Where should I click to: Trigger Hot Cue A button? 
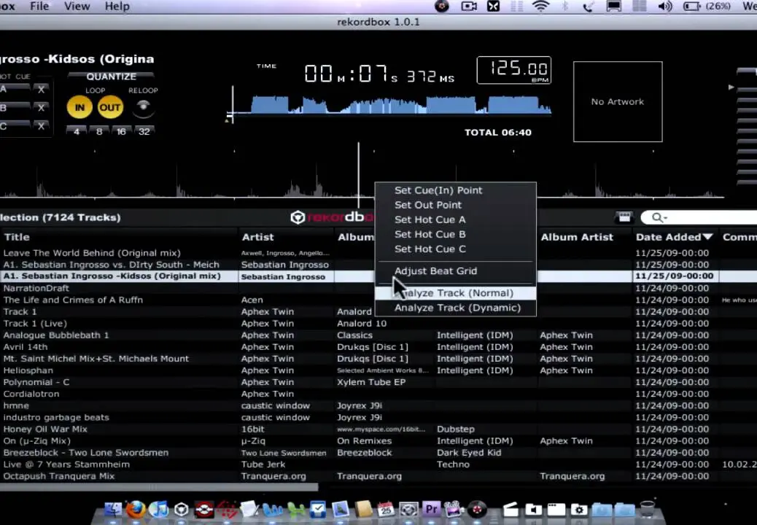pyautogui.click(x=15, y=89)
